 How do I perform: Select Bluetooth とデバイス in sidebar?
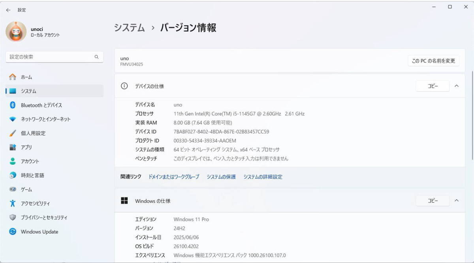(x=55, y=105)
